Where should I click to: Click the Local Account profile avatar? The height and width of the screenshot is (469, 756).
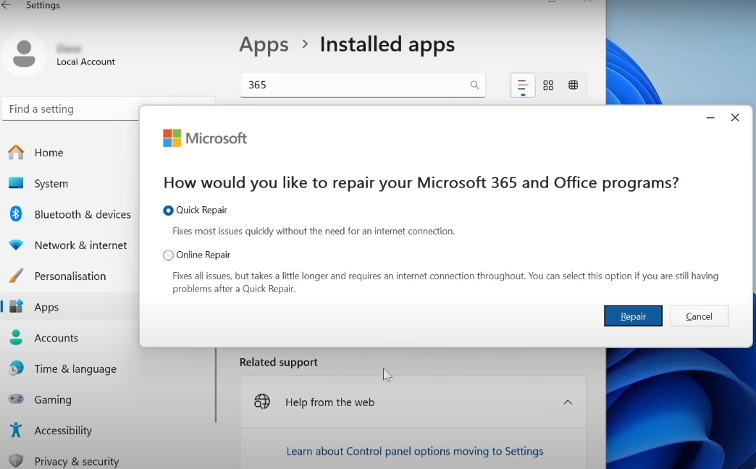(24, 54)
